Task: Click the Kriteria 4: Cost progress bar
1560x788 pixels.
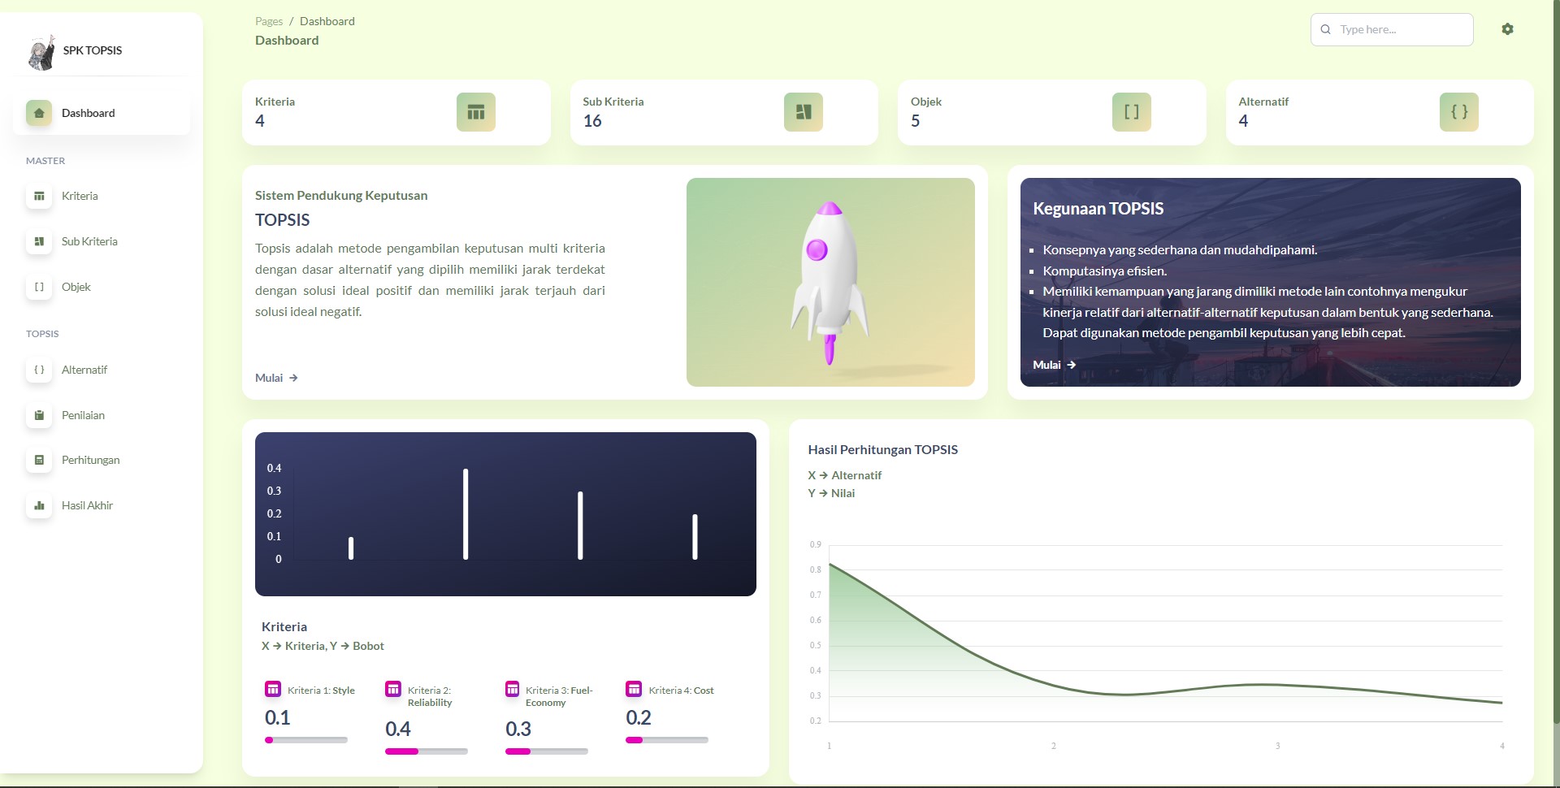Action: 666,740
